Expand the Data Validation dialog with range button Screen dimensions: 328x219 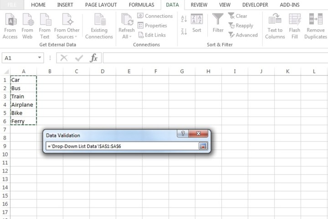[x=203, y=146]
